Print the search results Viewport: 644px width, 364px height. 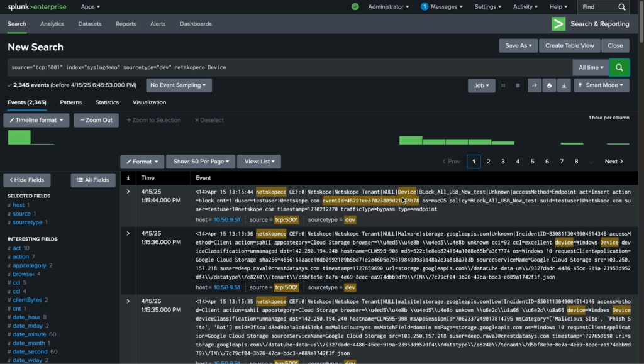pos(549,85)
